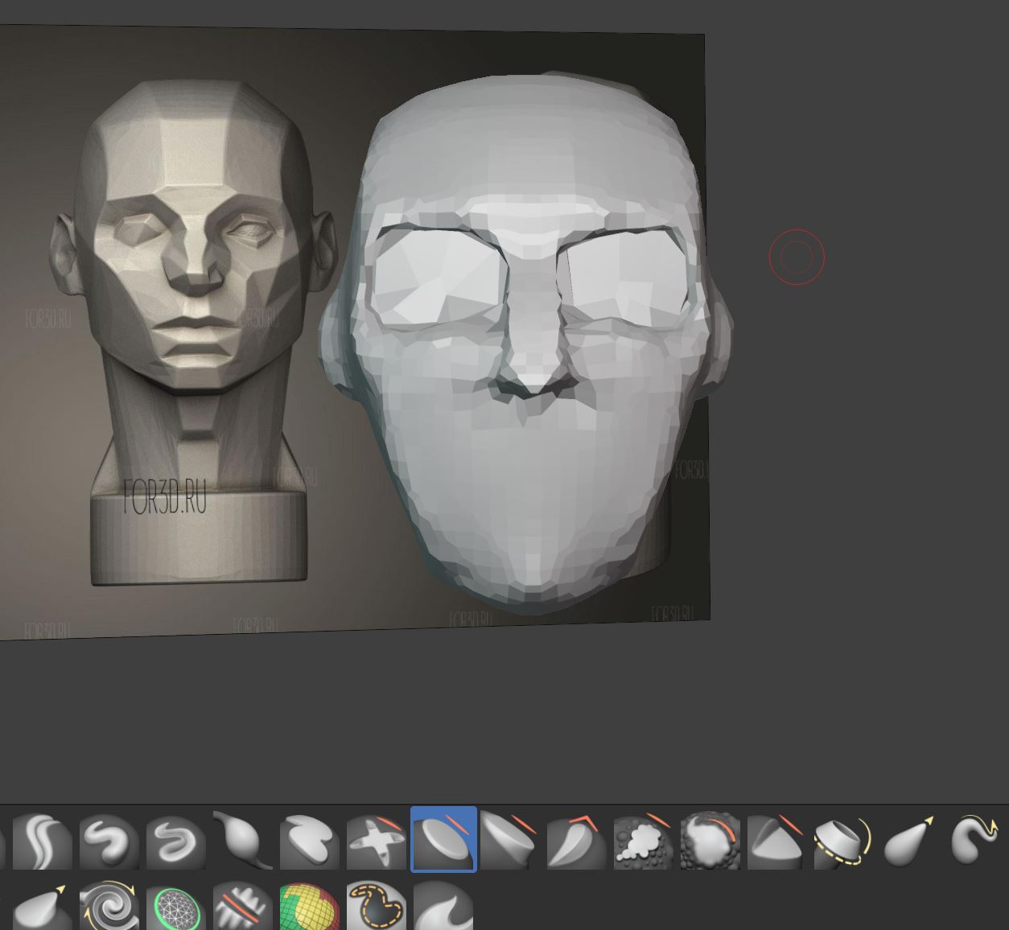Select the second-row pointed Nudge brush with arrow
This screenshot has width=1009, height=930.
pyautogui.click(x=42, y=907)
